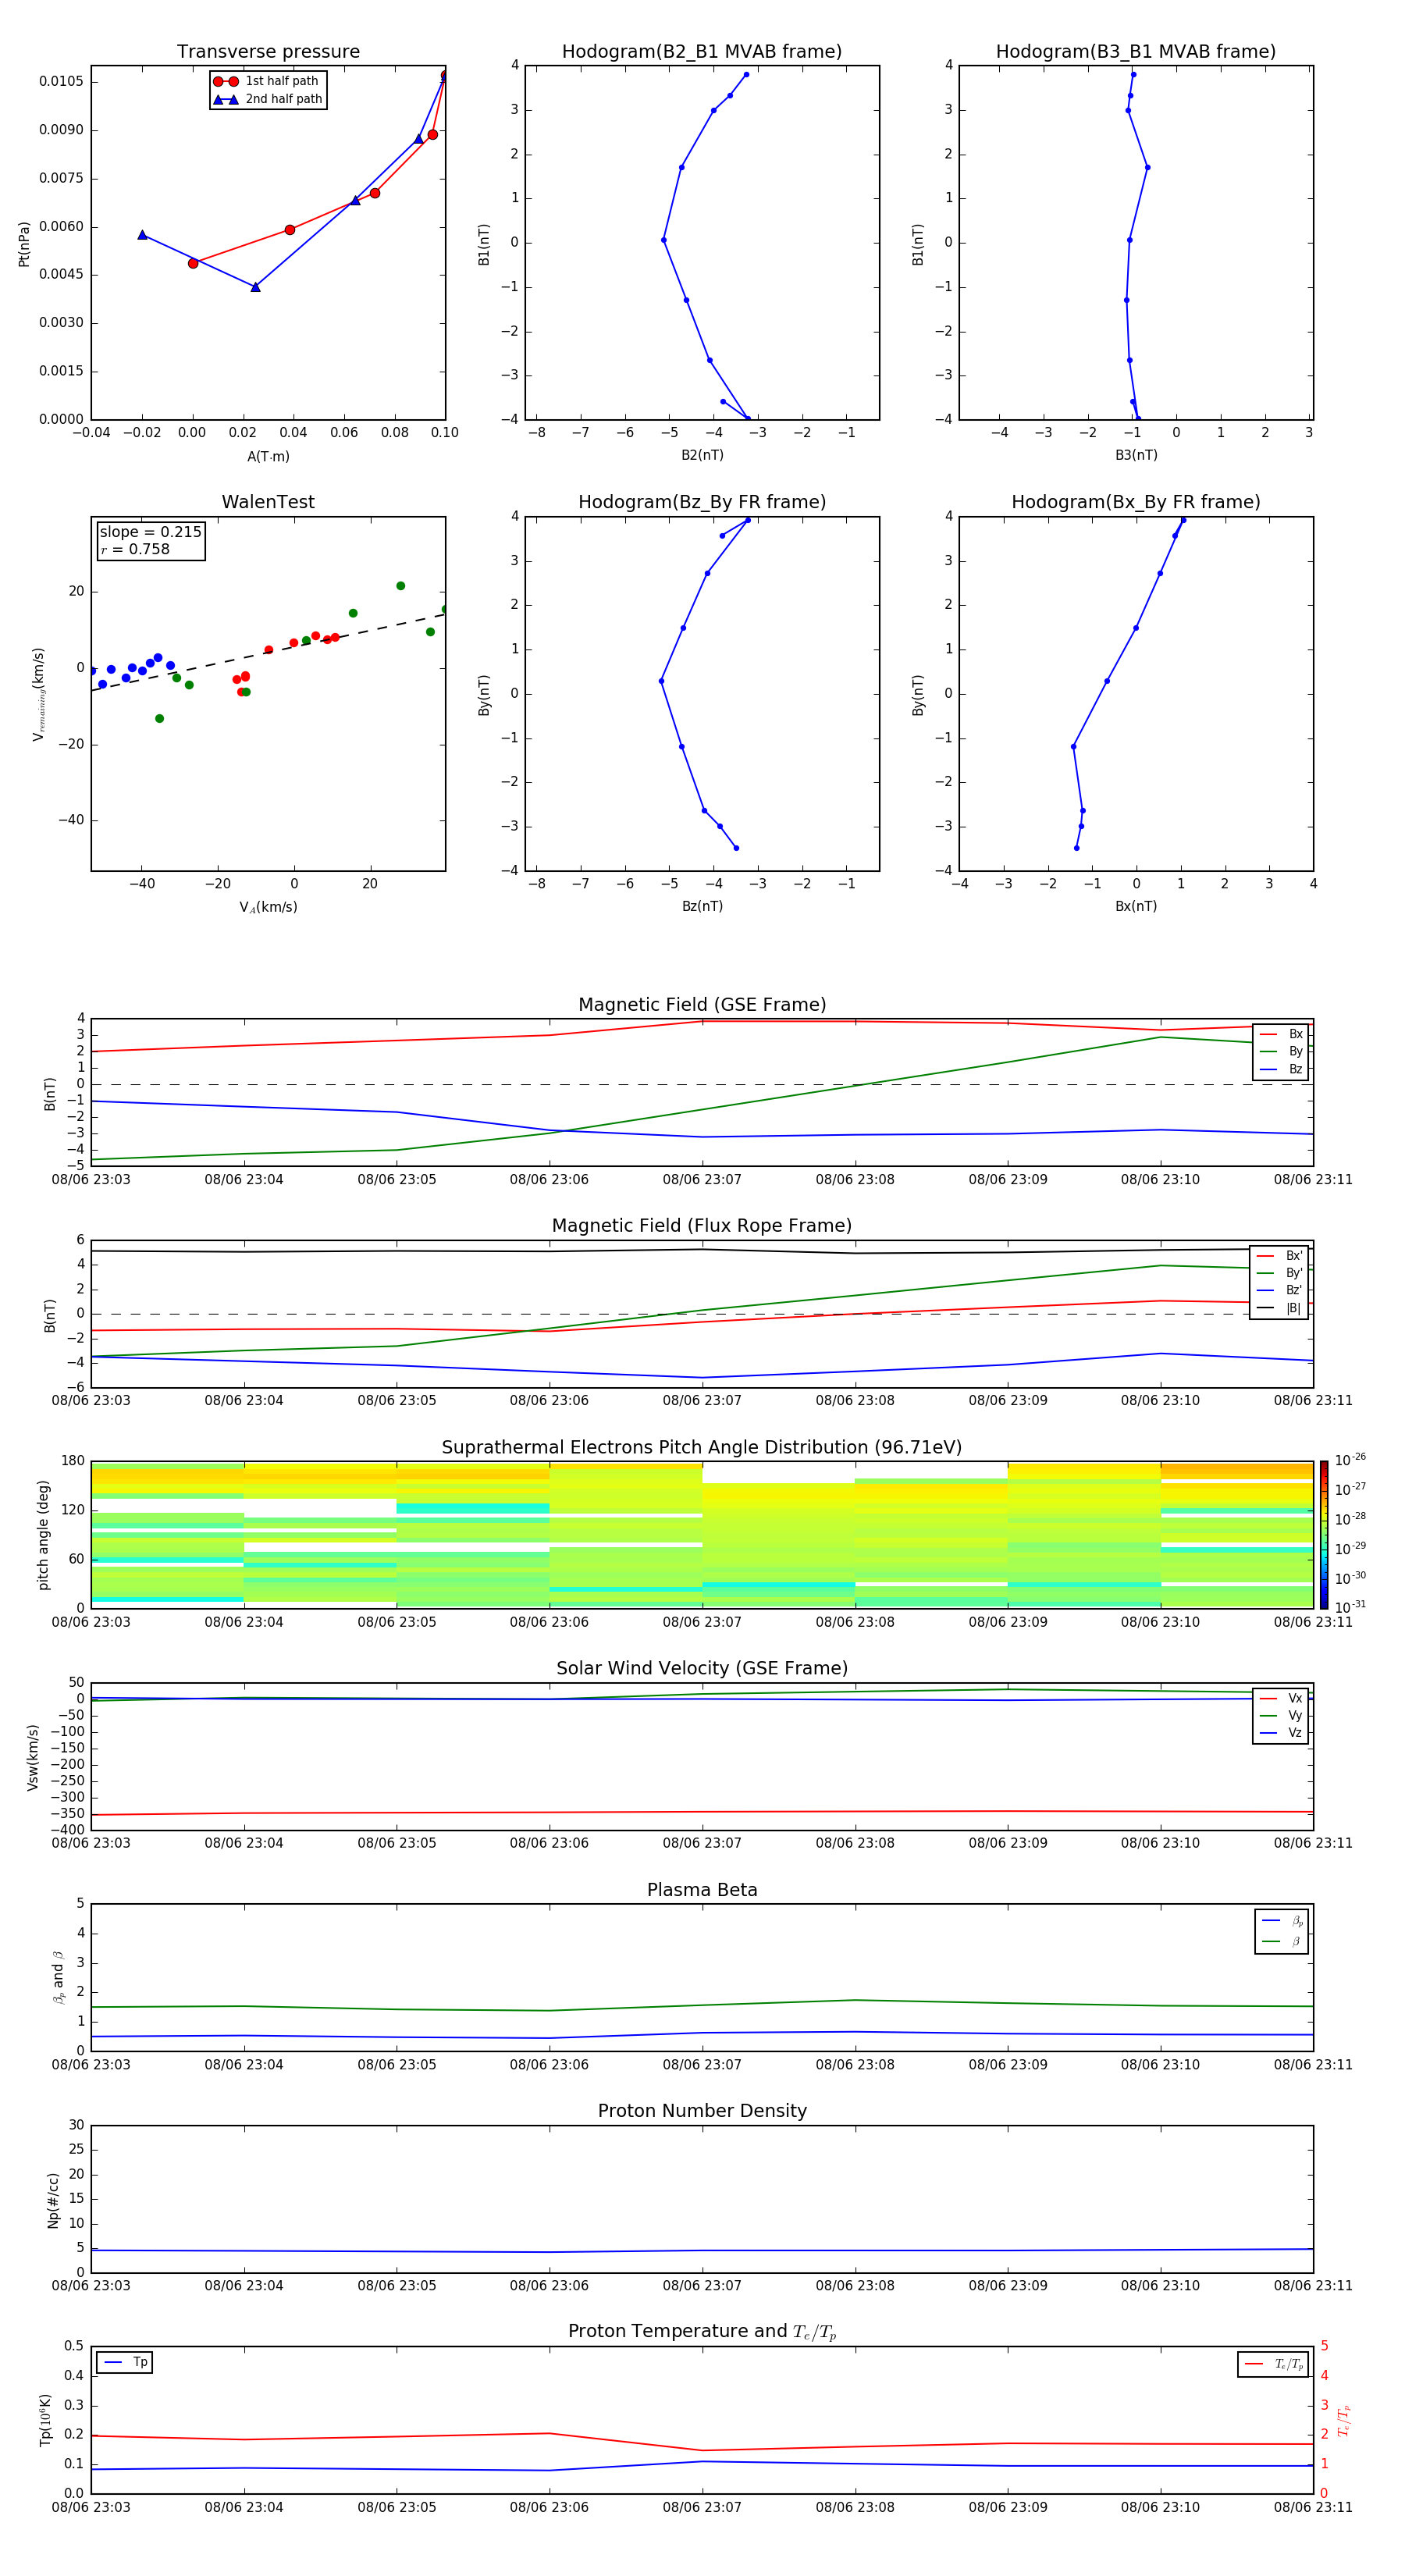The image size is (1405, 2576).
Task: Click the Bx(nT) x-axis label
Action: point(1136,906)
